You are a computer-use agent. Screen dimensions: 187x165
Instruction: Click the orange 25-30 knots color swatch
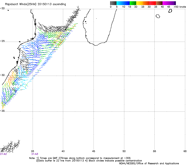point(146,3)
